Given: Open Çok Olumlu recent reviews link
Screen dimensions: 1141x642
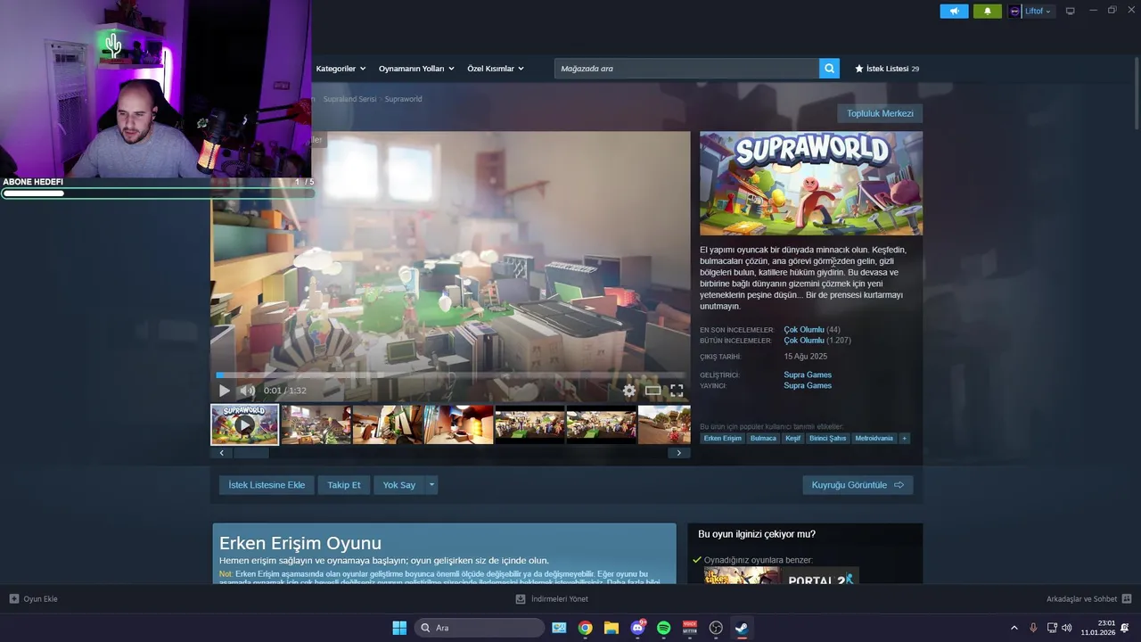Looking at the screenshot, I should click(804, 330).
